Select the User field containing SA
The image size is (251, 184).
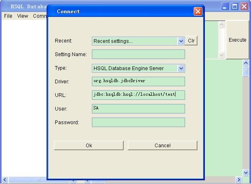click(138, 109)
